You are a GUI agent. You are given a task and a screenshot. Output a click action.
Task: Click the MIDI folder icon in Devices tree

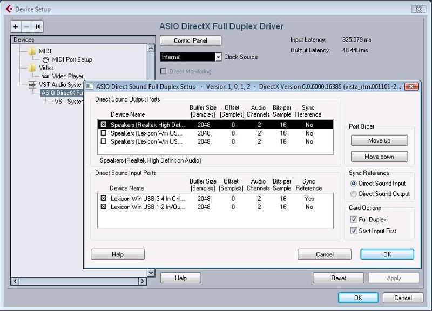[33, 51]
